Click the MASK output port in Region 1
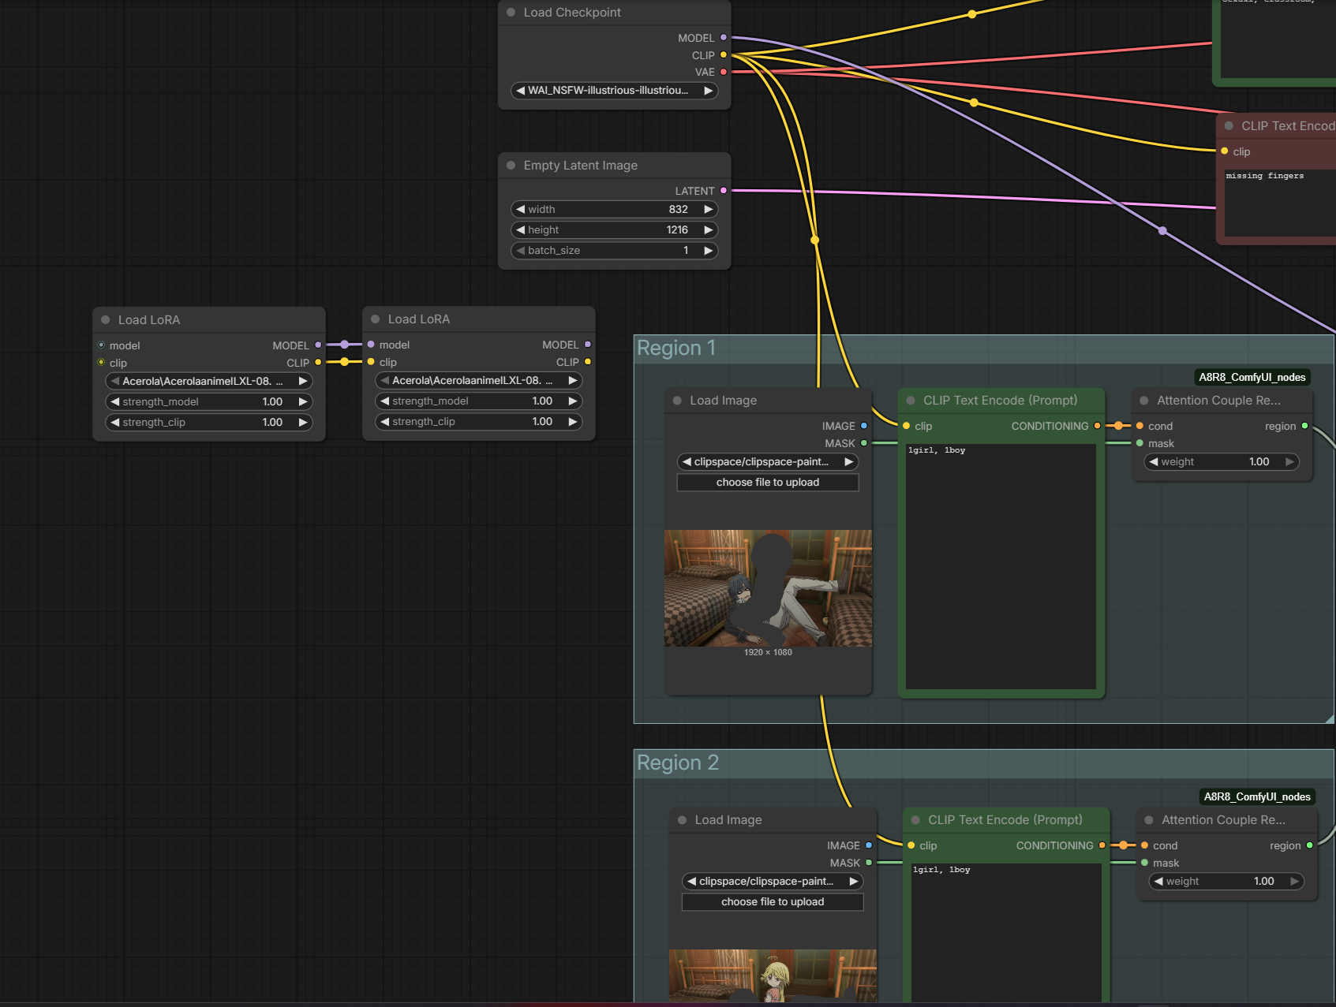The image size is (1336, 1007). (864, 443)
